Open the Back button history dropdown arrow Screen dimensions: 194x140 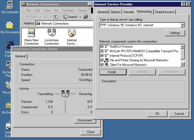(x=40, y=17)
